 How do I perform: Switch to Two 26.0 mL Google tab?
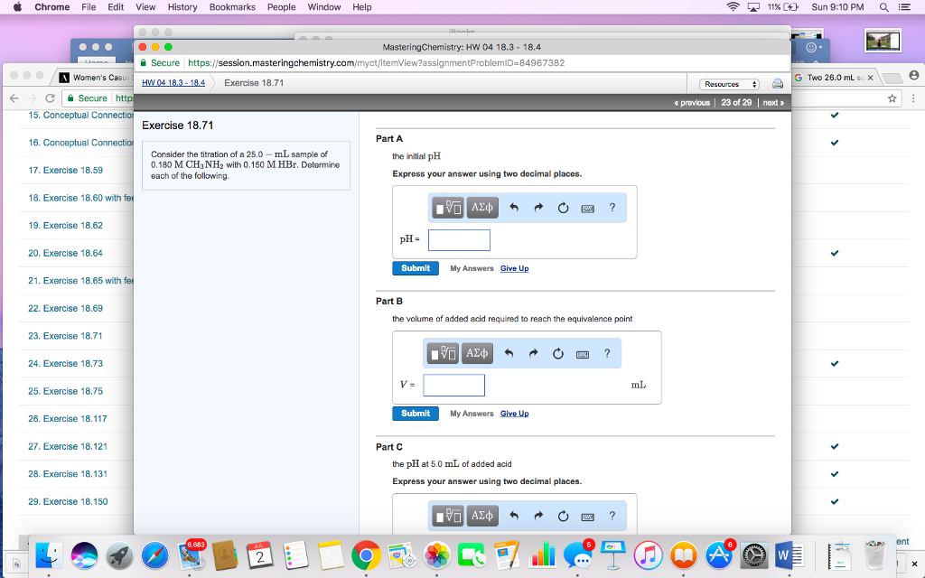(x=829, y=78)
